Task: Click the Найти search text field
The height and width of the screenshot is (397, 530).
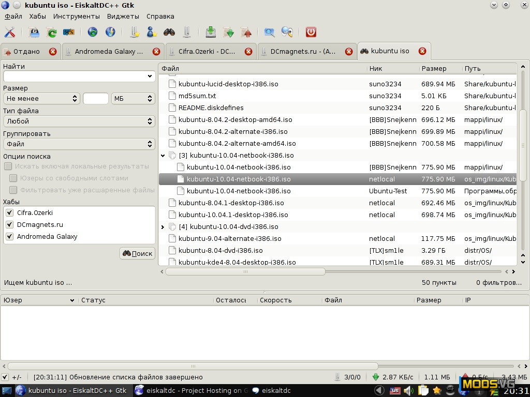Action: (x=75, y=76)
